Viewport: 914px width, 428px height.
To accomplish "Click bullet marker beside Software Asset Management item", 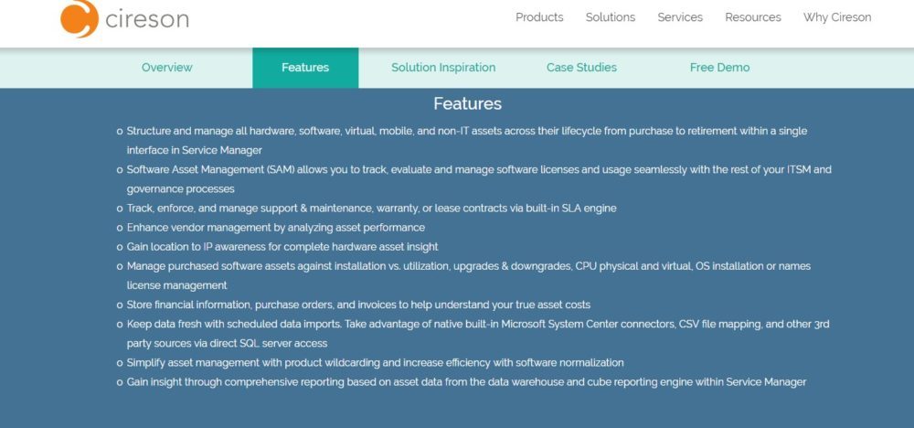I will point(120,170).
